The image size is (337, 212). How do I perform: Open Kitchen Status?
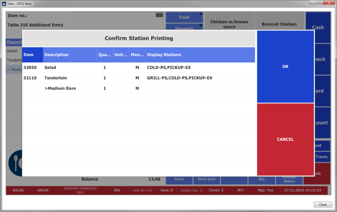pos(289,180)
